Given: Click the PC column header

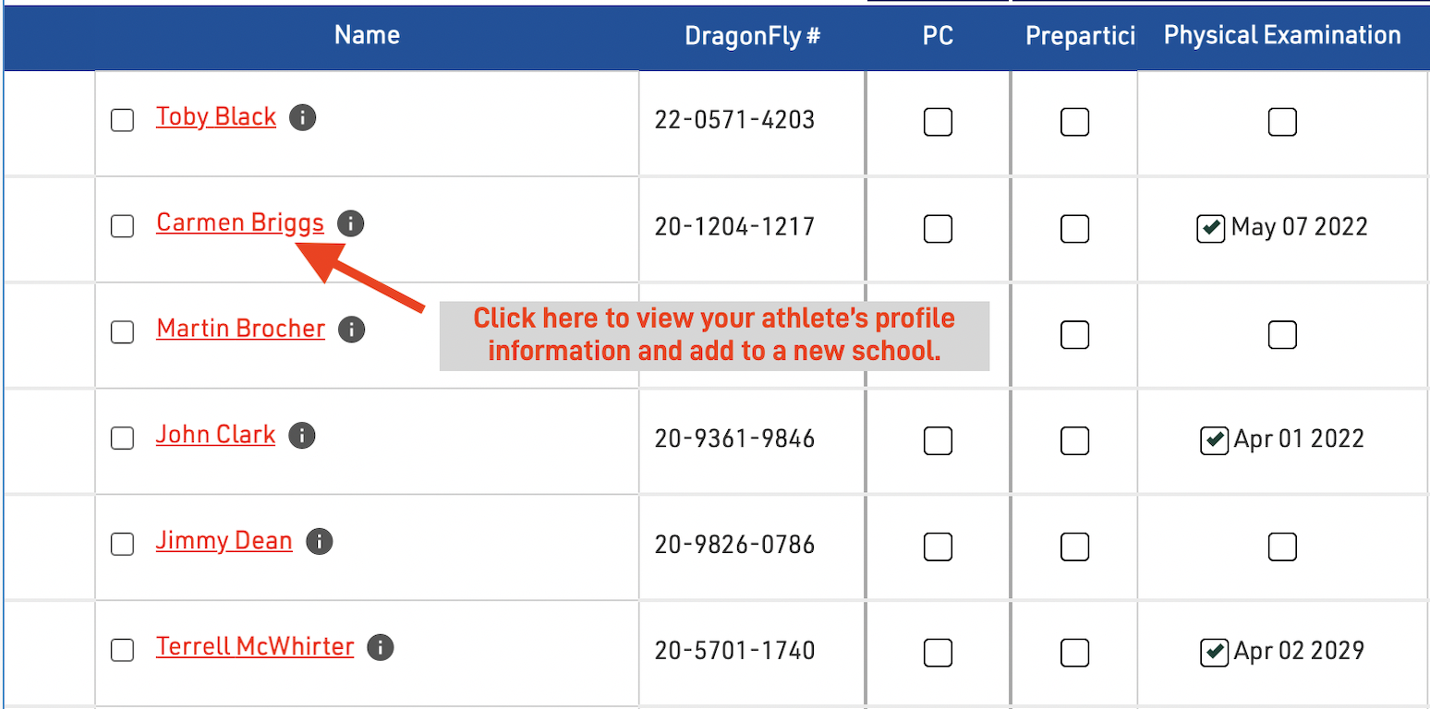Looking at the screenshot, I should (938, 36).
